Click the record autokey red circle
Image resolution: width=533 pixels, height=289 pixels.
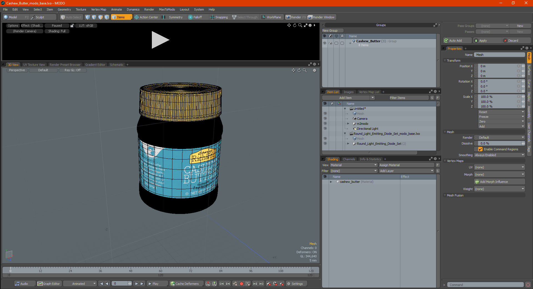[242, 284]
